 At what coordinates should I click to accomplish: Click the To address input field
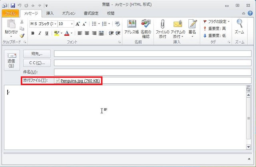tap(153, 54)
